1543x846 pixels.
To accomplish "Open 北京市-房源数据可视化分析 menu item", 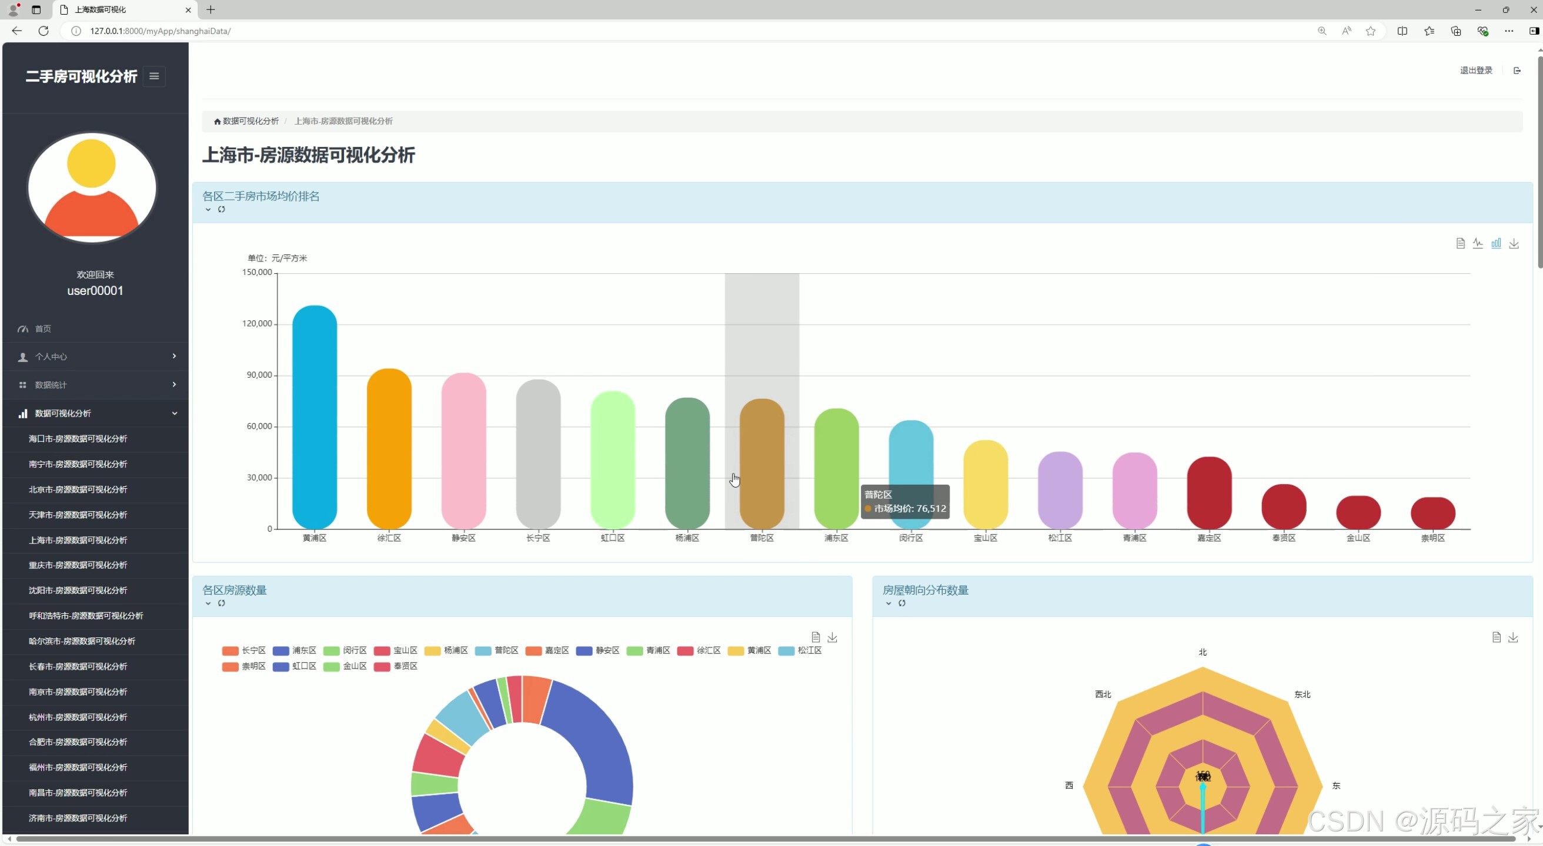I will click(78, 489).
